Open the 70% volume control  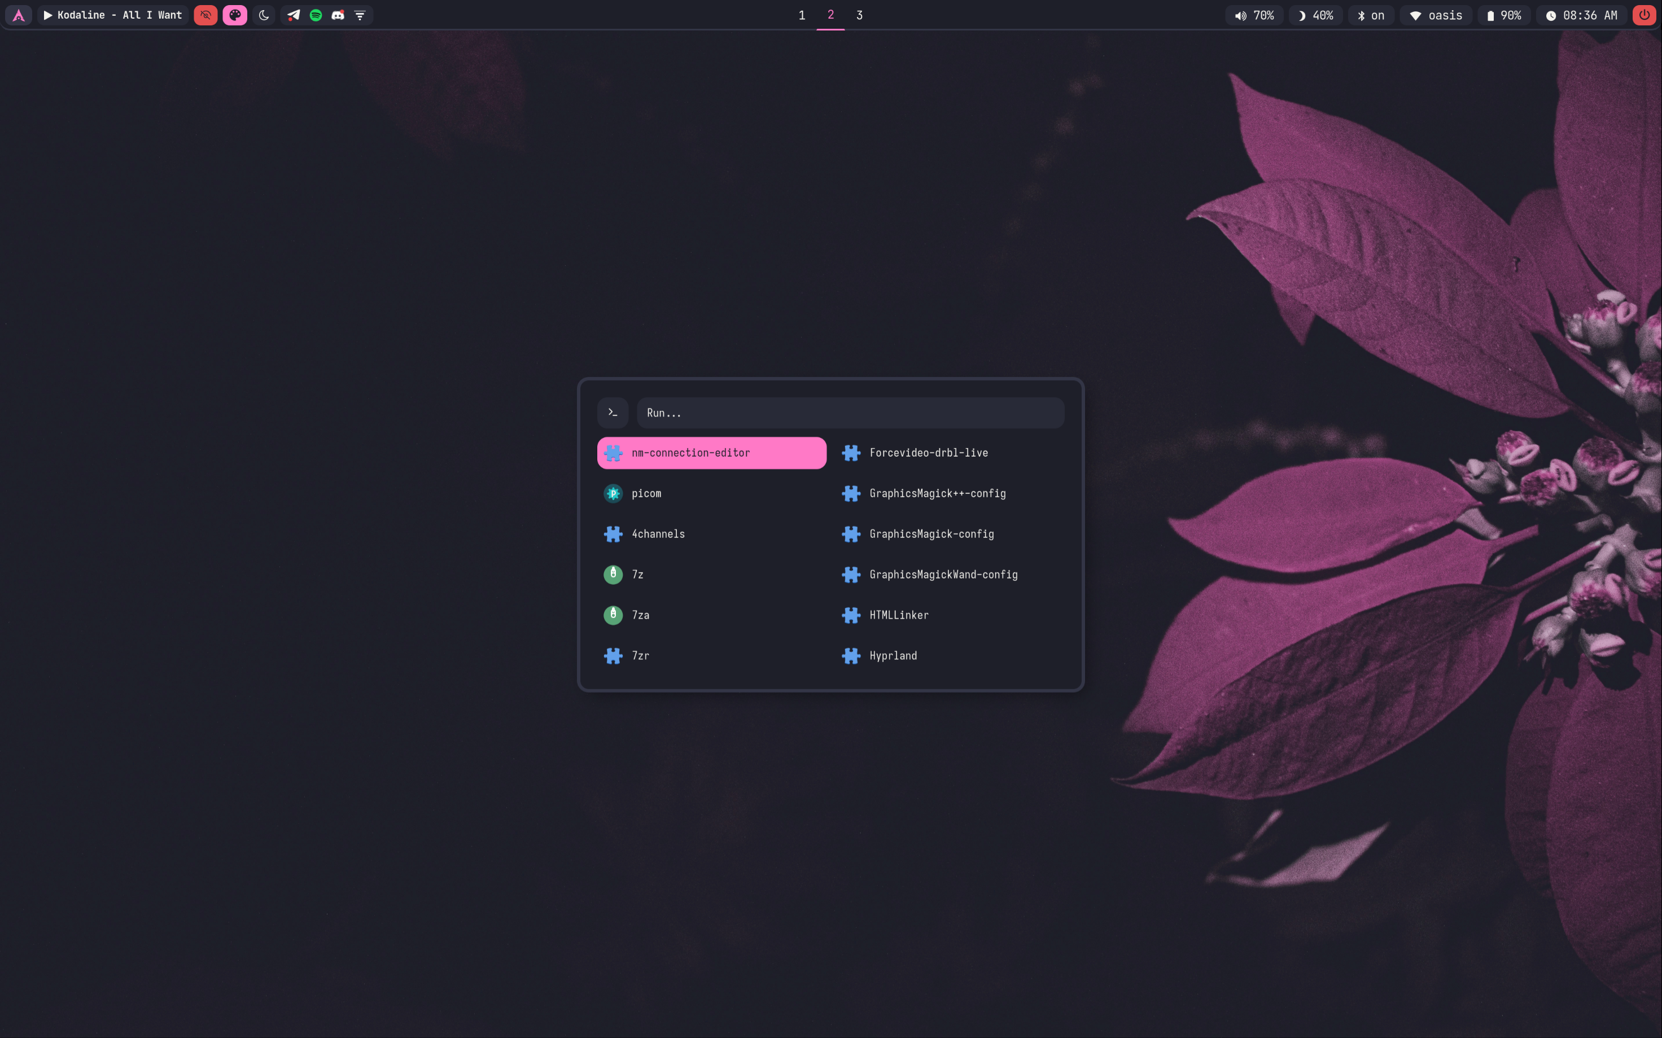pyautogui.click(x=1253, y=15)
